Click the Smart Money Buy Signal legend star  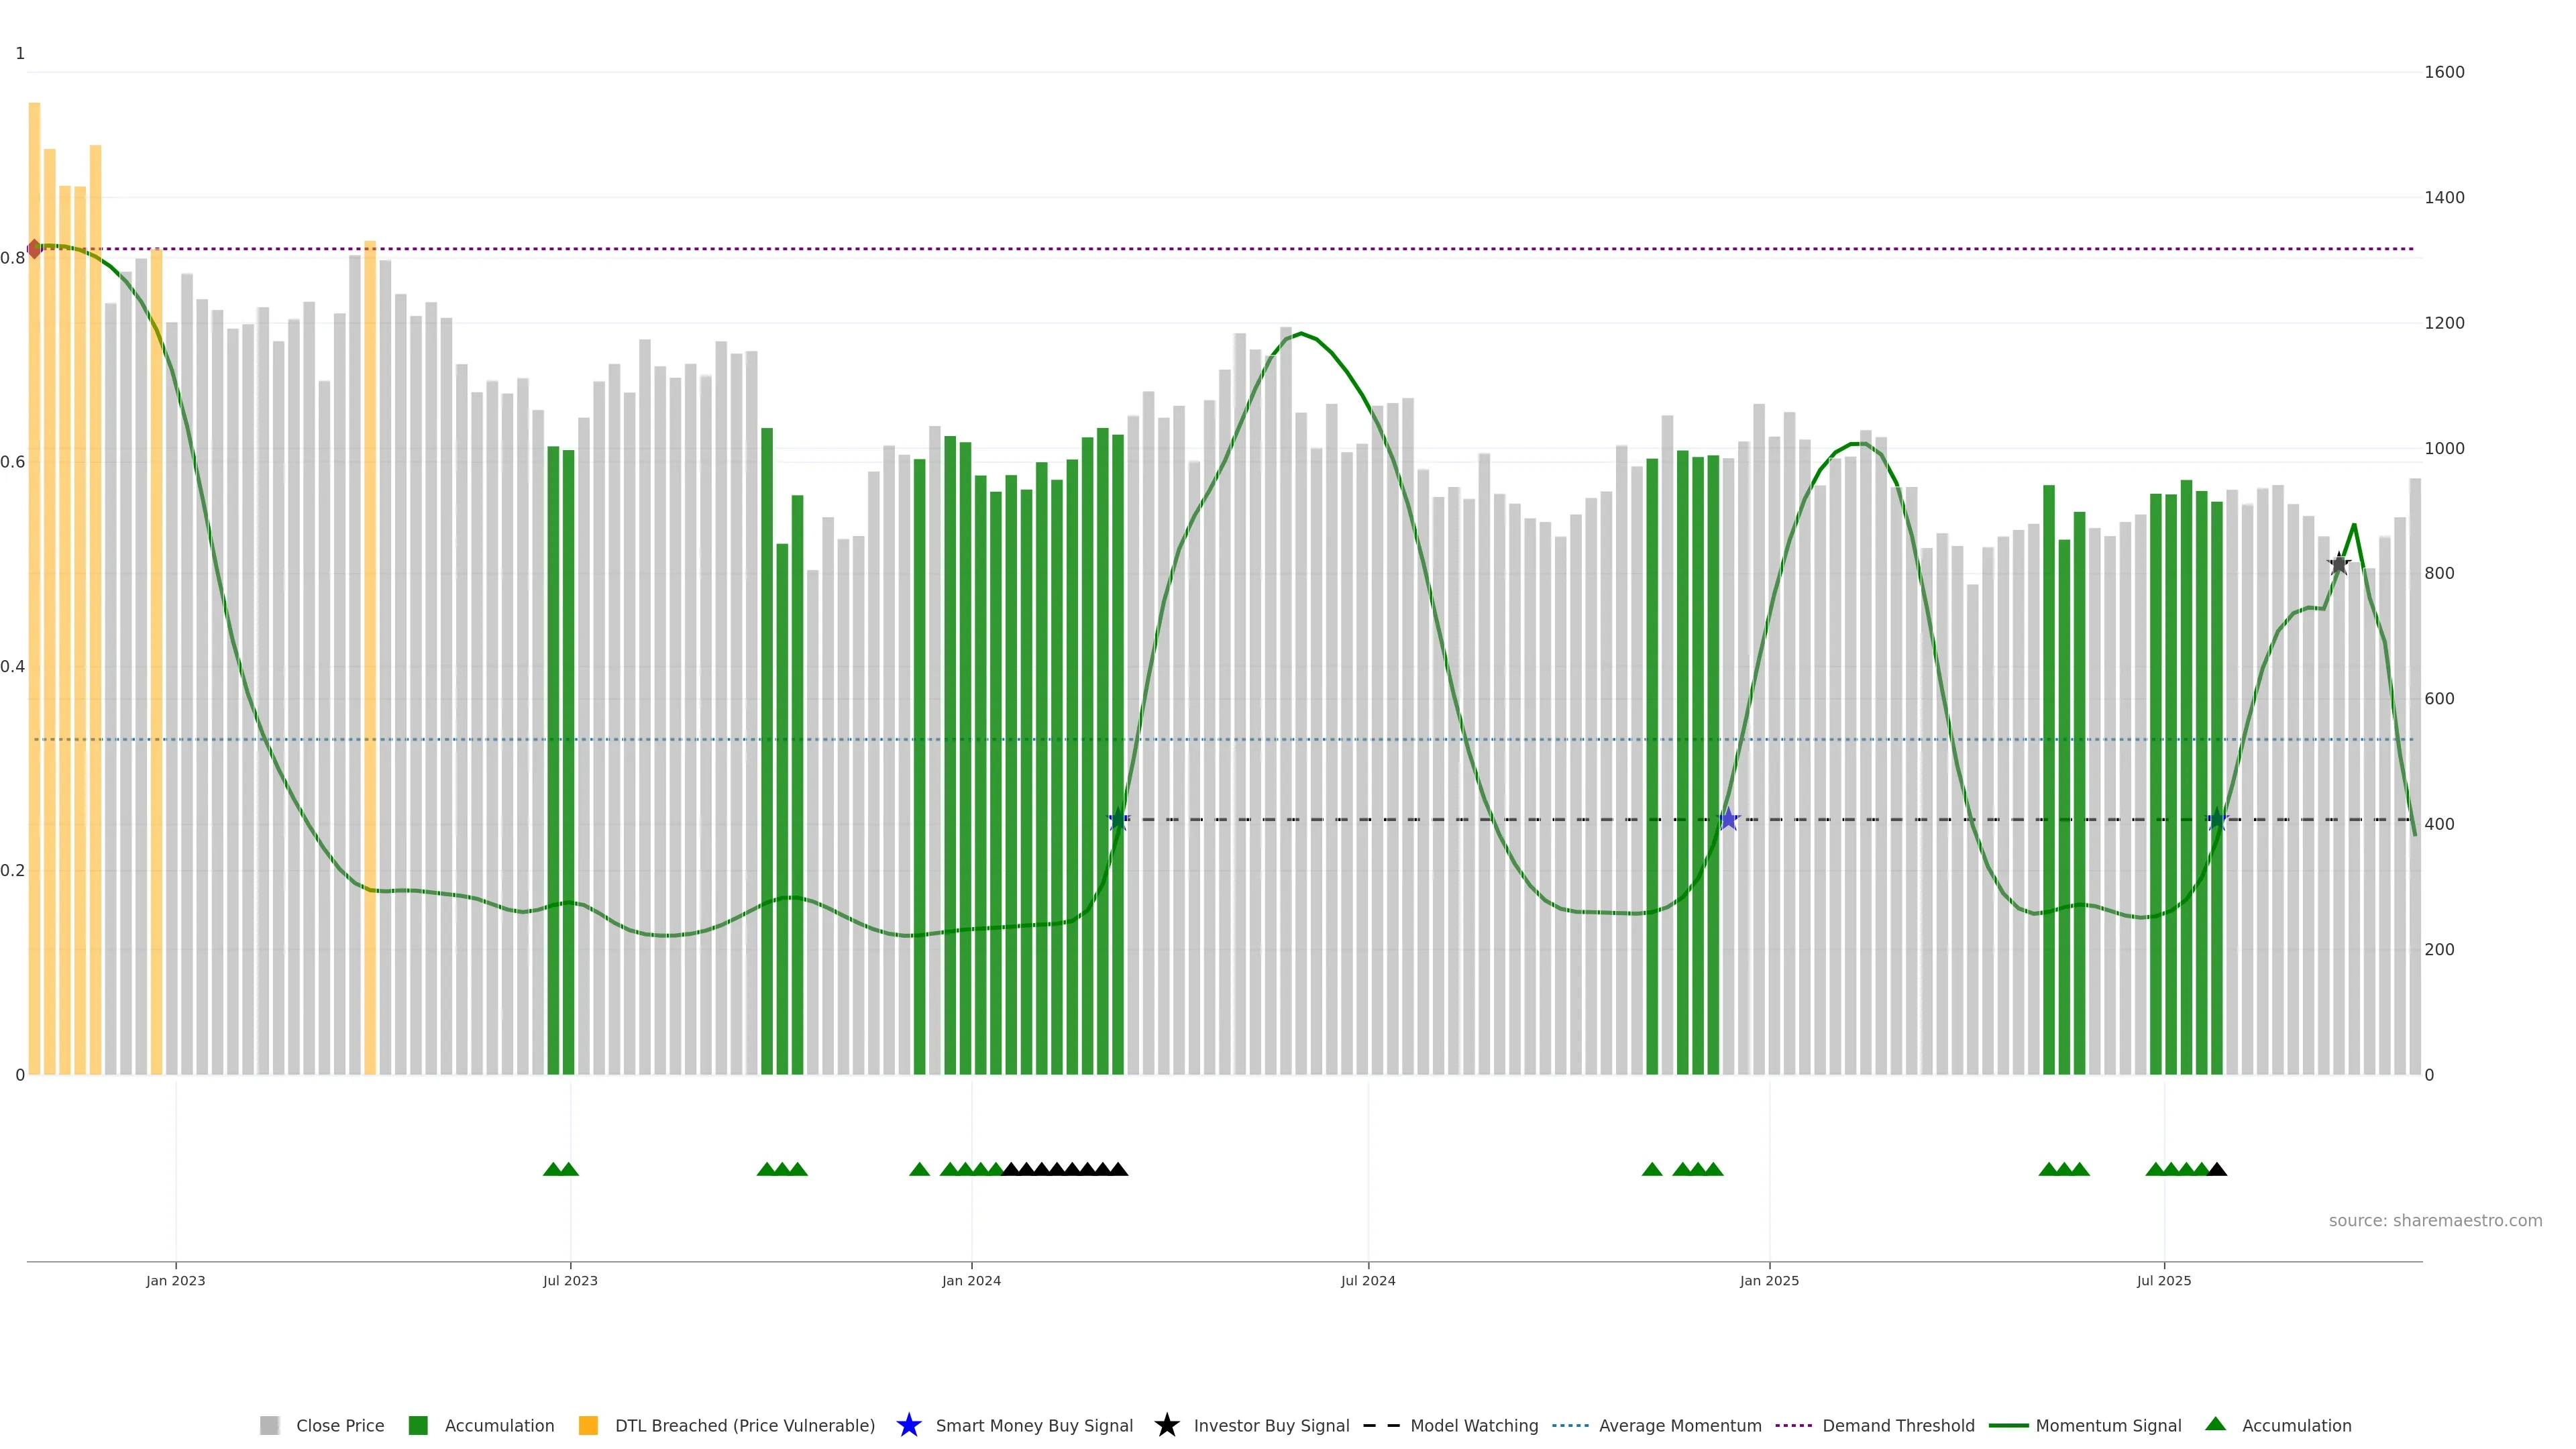pos(908,1425)
